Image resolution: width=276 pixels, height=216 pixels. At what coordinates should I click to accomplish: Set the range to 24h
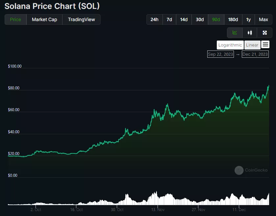click(x=154, y=19)
